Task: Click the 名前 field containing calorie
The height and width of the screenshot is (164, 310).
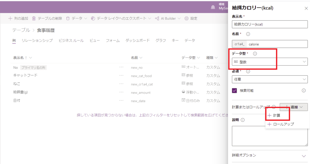Action: pyautogui.click(x=270, y=44)
